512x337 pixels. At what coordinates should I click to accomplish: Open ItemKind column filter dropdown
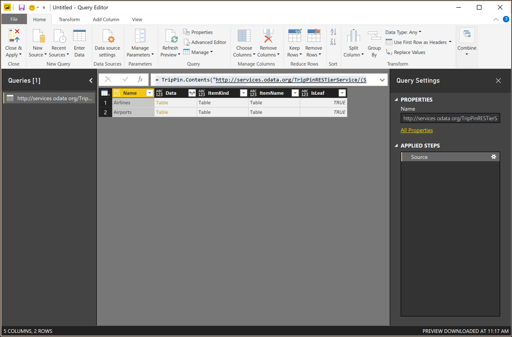click(x=244, y=93)
